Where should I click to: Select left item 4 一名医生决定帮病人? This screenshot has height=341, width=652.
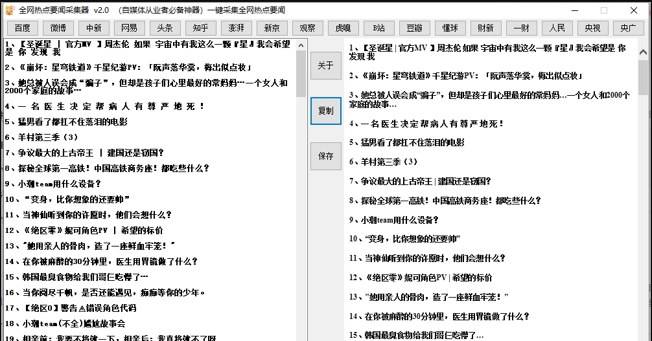pos(105,106)
